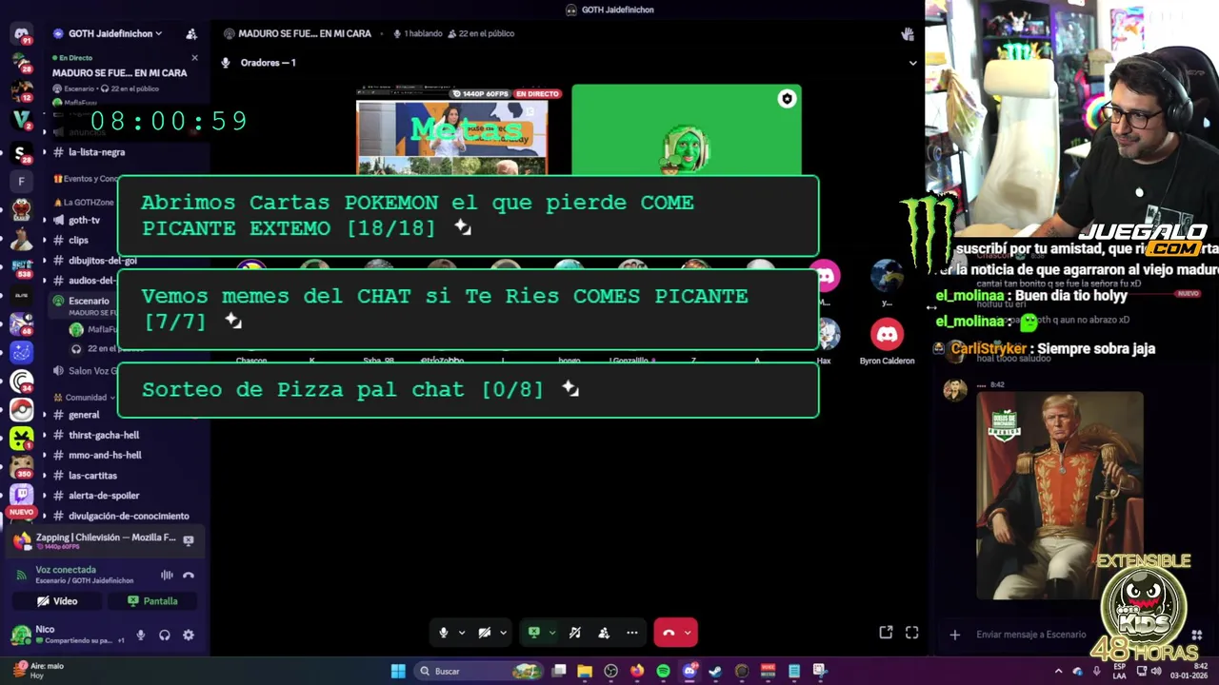Stop streaming Zapping Chilevisión screen share
The height and width of the screenshot is (685, 1219).
(189, 540)
